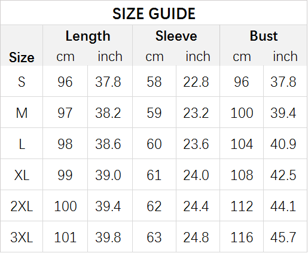The image size is (308, 253).
Task: Select the 2XL size row label
Action: [22, 206]
